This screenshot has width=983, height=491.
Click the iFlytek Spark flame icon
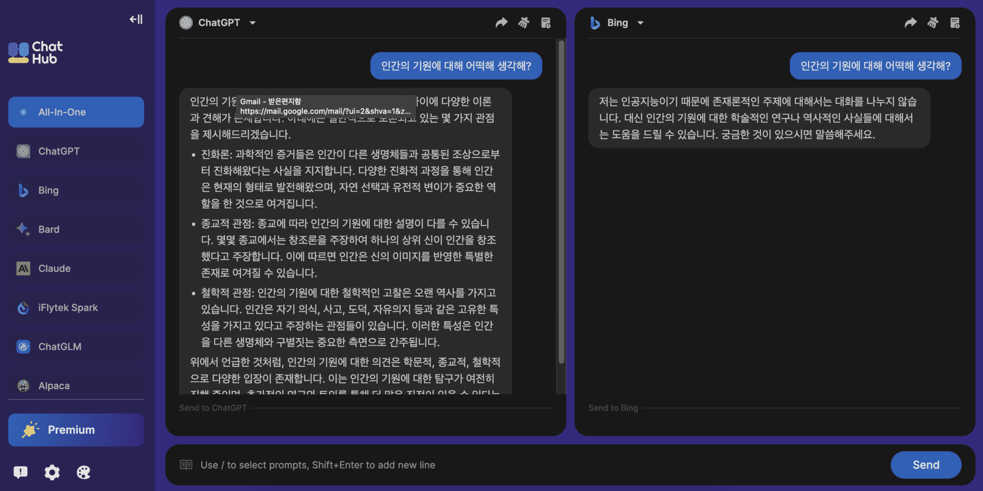[x=23, y=307]
